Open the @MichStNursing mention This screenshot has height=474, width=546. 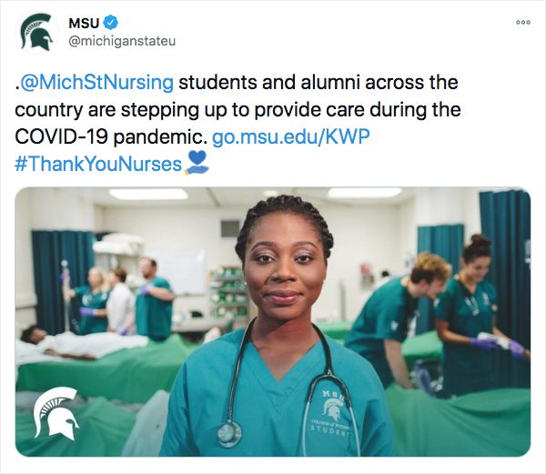click(x=96, y=83)
